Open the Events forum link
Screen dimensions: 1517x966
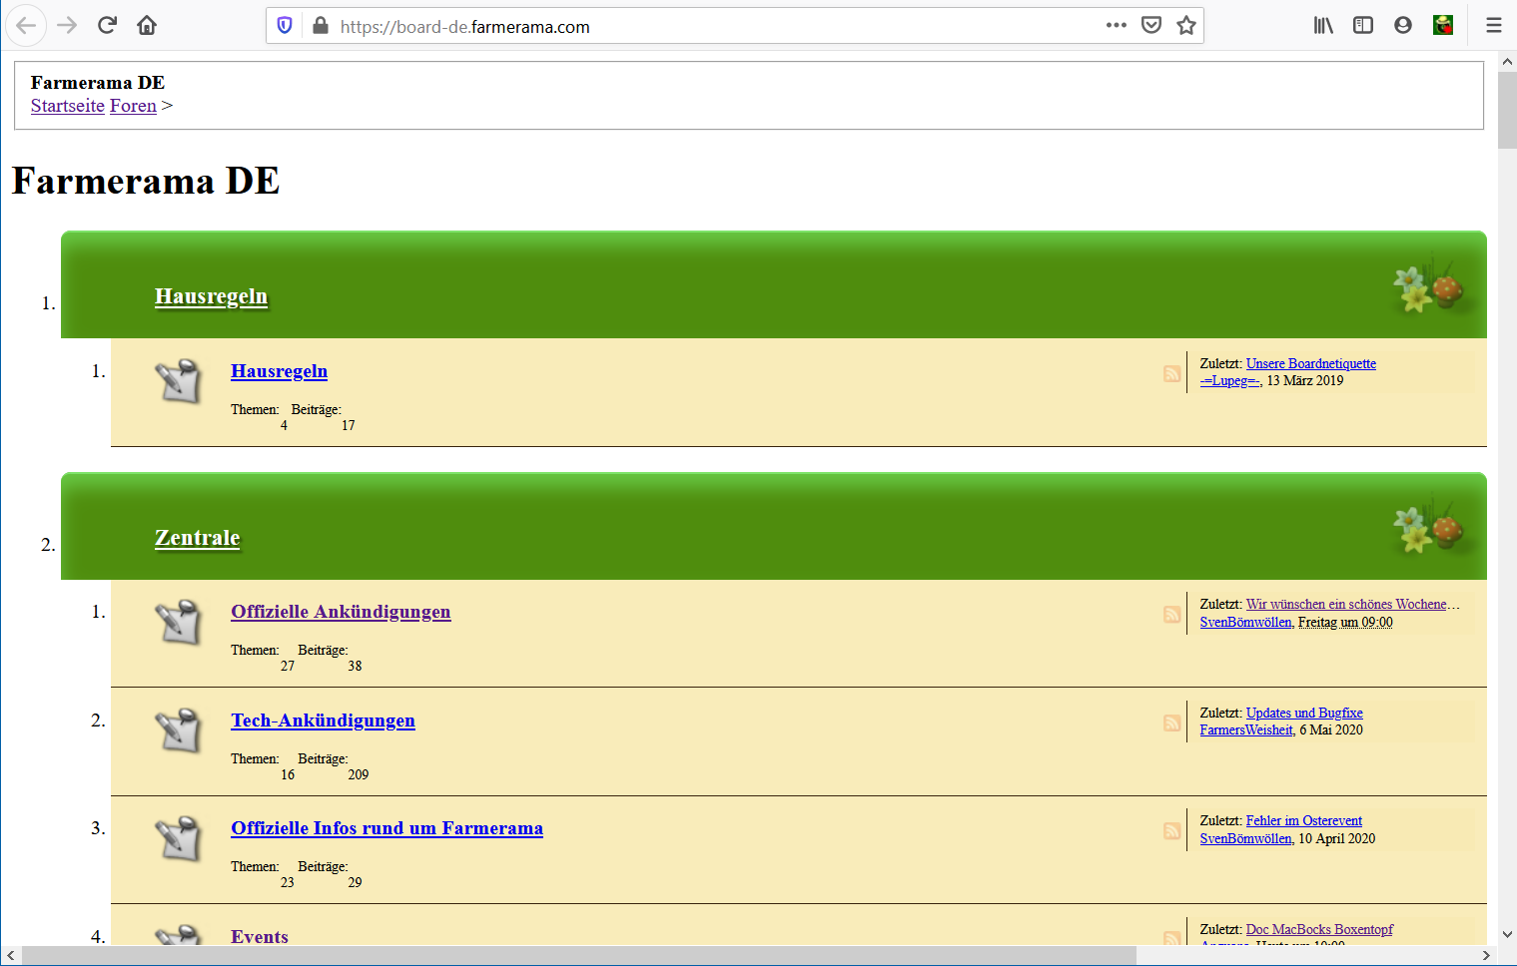pyautogui.click(x=260, y=936)
